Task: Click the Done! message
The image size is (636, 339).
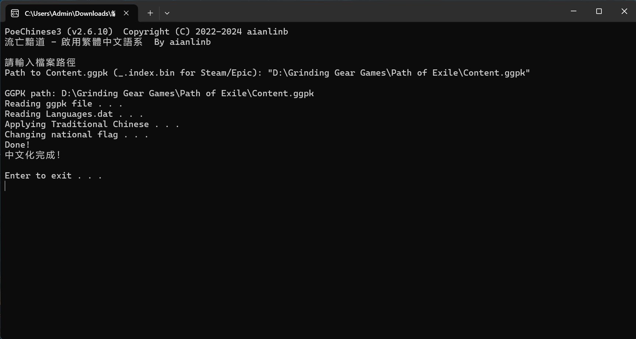Action: [x=17, y=145]
